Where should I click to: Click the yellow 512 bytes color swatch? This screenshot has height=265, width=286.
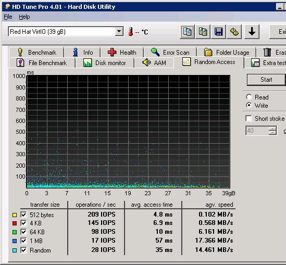15,214
